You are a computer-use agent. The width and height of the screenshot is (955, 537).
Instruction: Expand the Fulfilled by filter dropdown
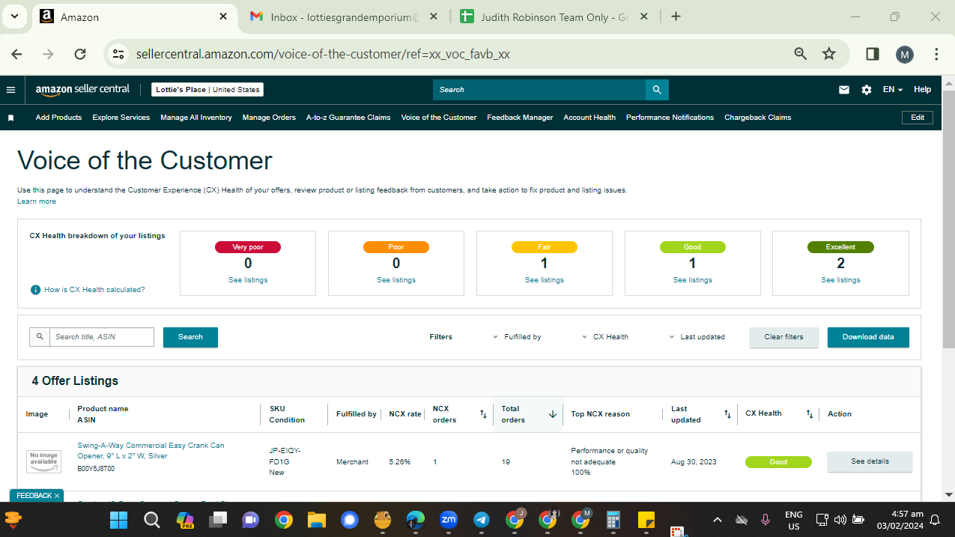[x=517, y=337]
